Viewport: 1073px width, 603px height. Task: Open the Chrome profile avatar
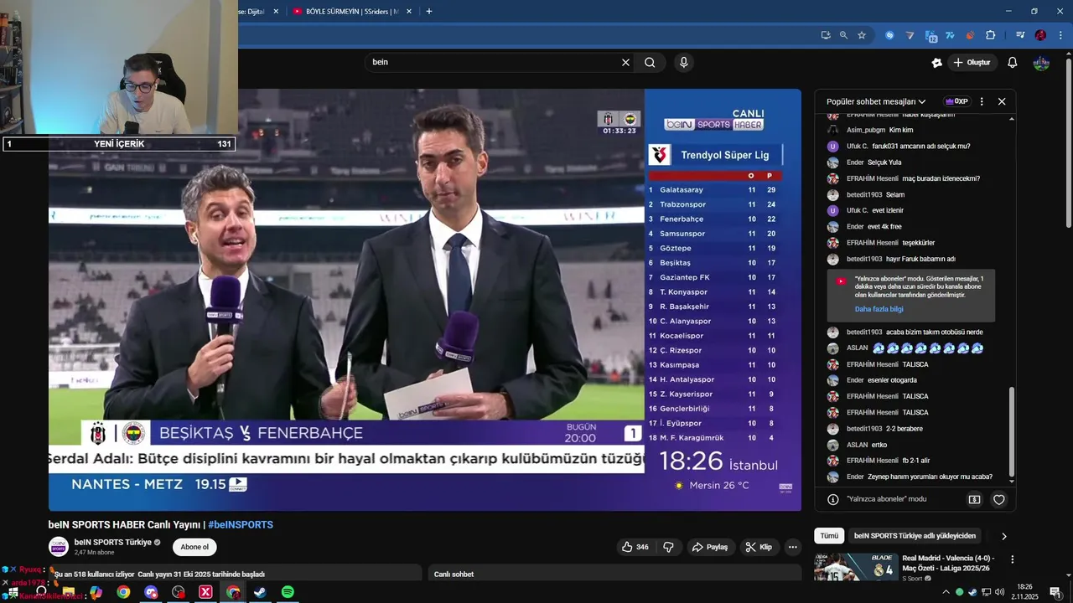click(1040, 35)
